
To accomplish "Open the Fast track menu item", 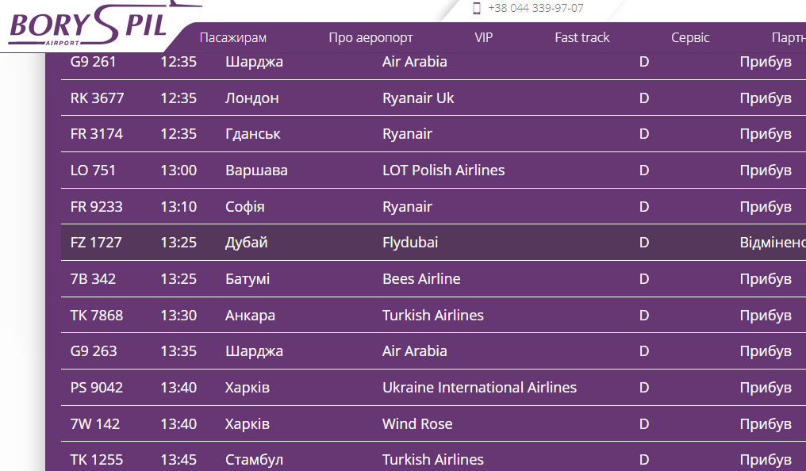I will click(582, 37).
